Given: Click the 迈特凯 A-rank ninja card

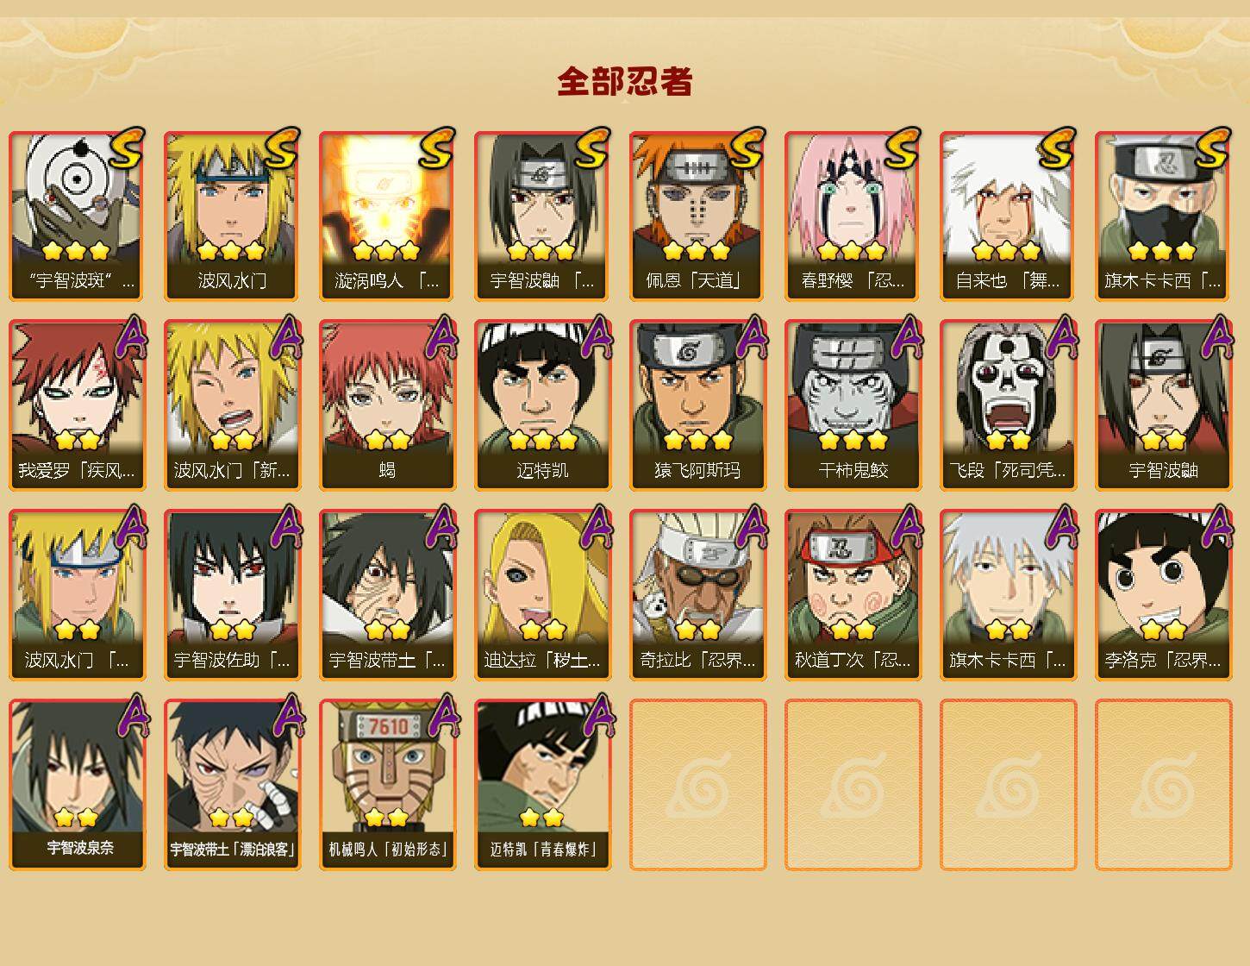Looking at the screenshot, I should click(x=542, y=405).
